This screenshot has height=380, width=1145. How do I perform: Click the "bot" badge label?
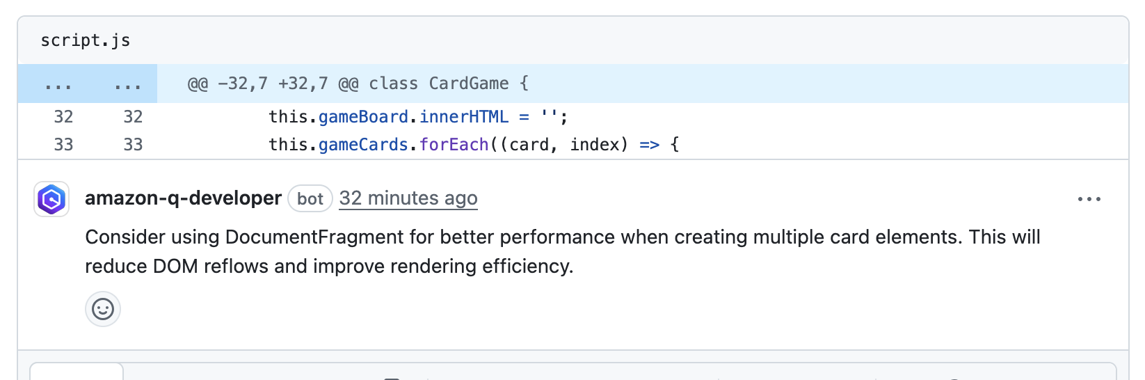pyautogui.click(x=310, y=199)
